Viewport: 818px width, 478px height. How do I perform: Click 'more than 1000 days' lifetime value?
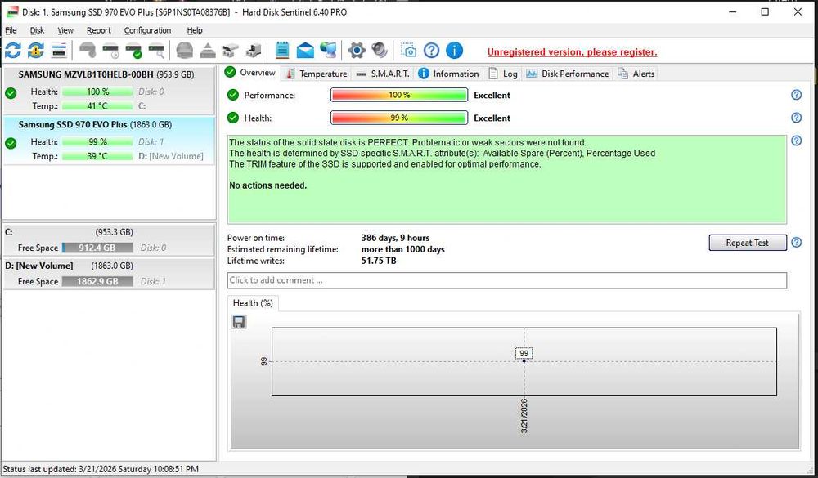(x=402, y=249)
